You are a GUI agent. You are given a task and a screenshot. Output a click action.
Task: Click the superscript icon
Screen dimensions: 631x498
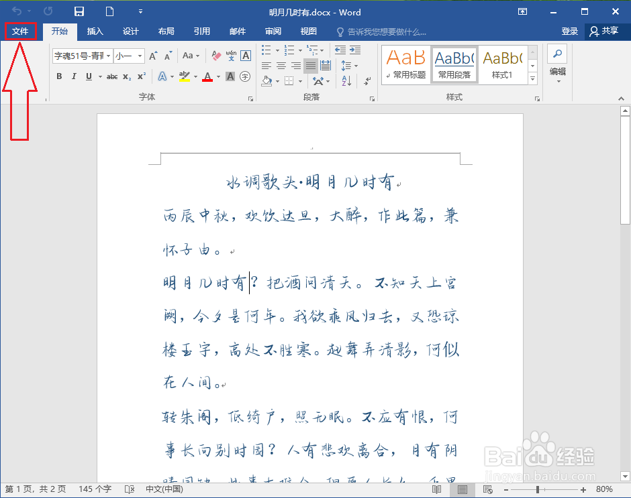pos(142,76)
